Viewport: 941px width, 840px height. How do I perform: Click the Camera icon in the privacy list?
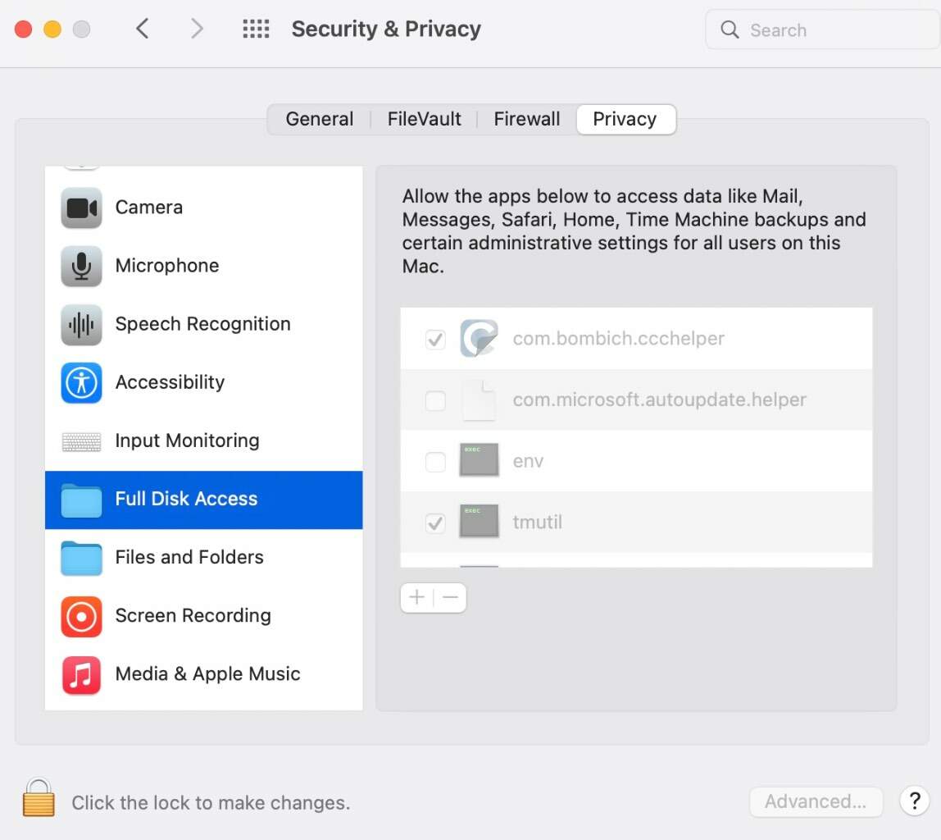click(81, 208)
